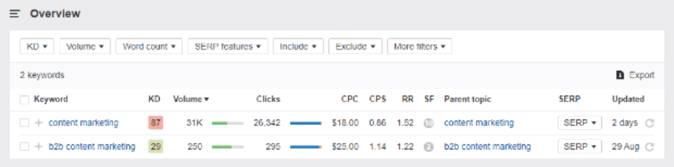Screen dimensions: 674x167
Task: Open the Include filter dropdown
Action: coord(298,46)
